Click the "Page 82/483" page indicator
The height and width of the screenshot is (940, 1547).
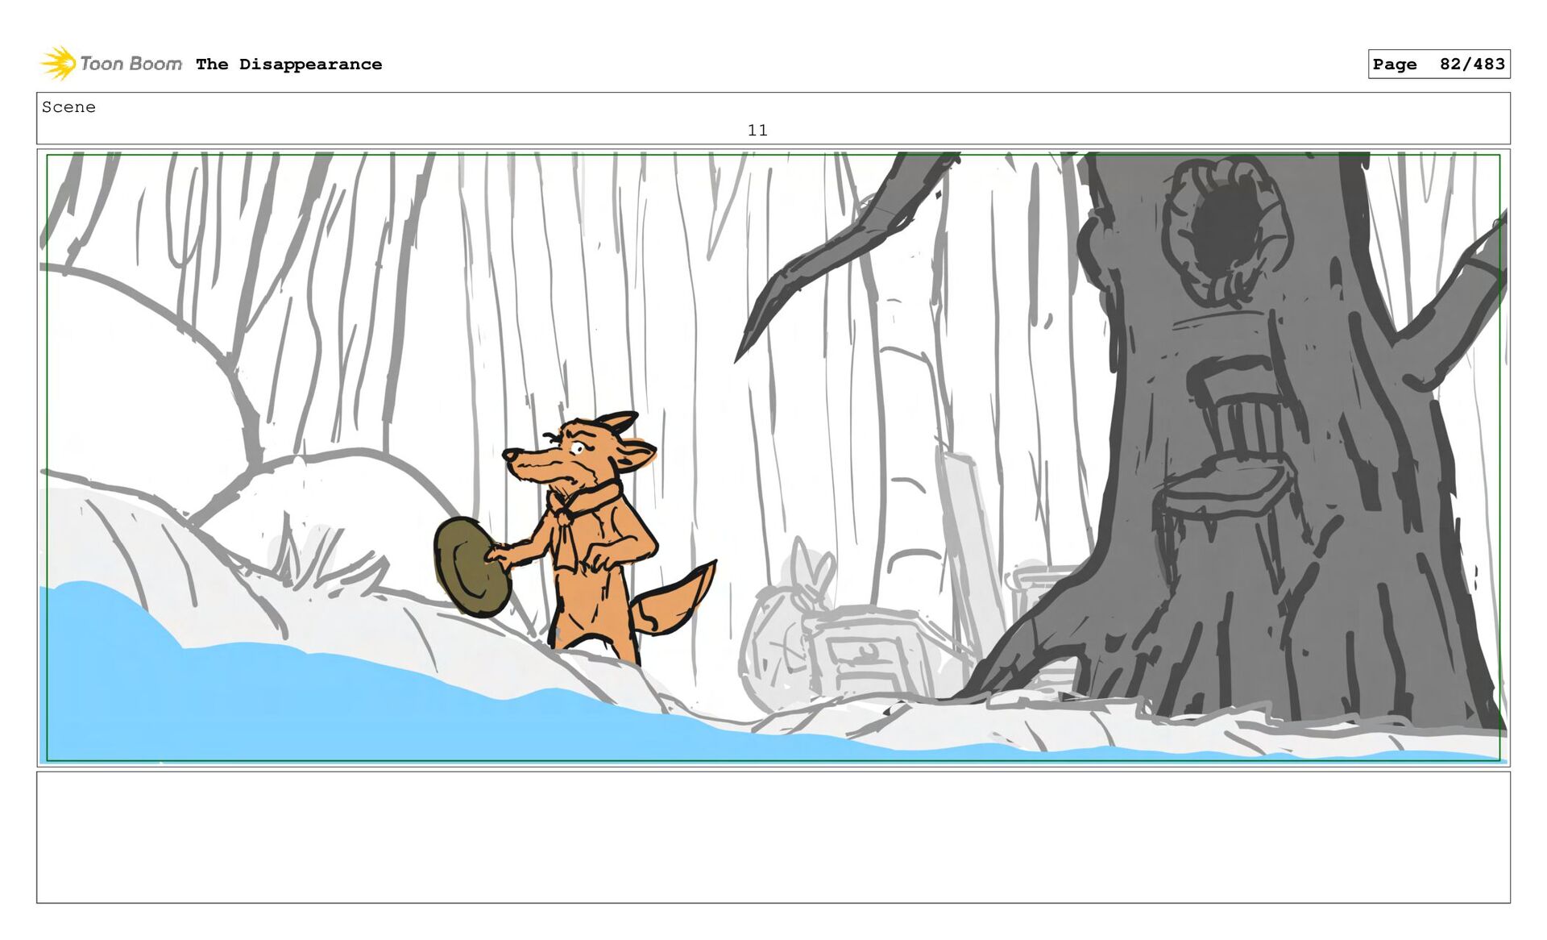click(1438, 64)
